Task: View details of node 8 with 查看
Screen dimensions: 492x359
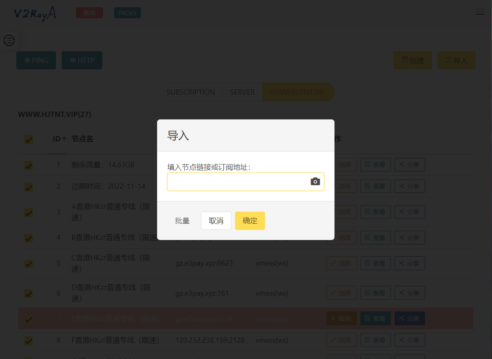Action: (x=375, y=340)
